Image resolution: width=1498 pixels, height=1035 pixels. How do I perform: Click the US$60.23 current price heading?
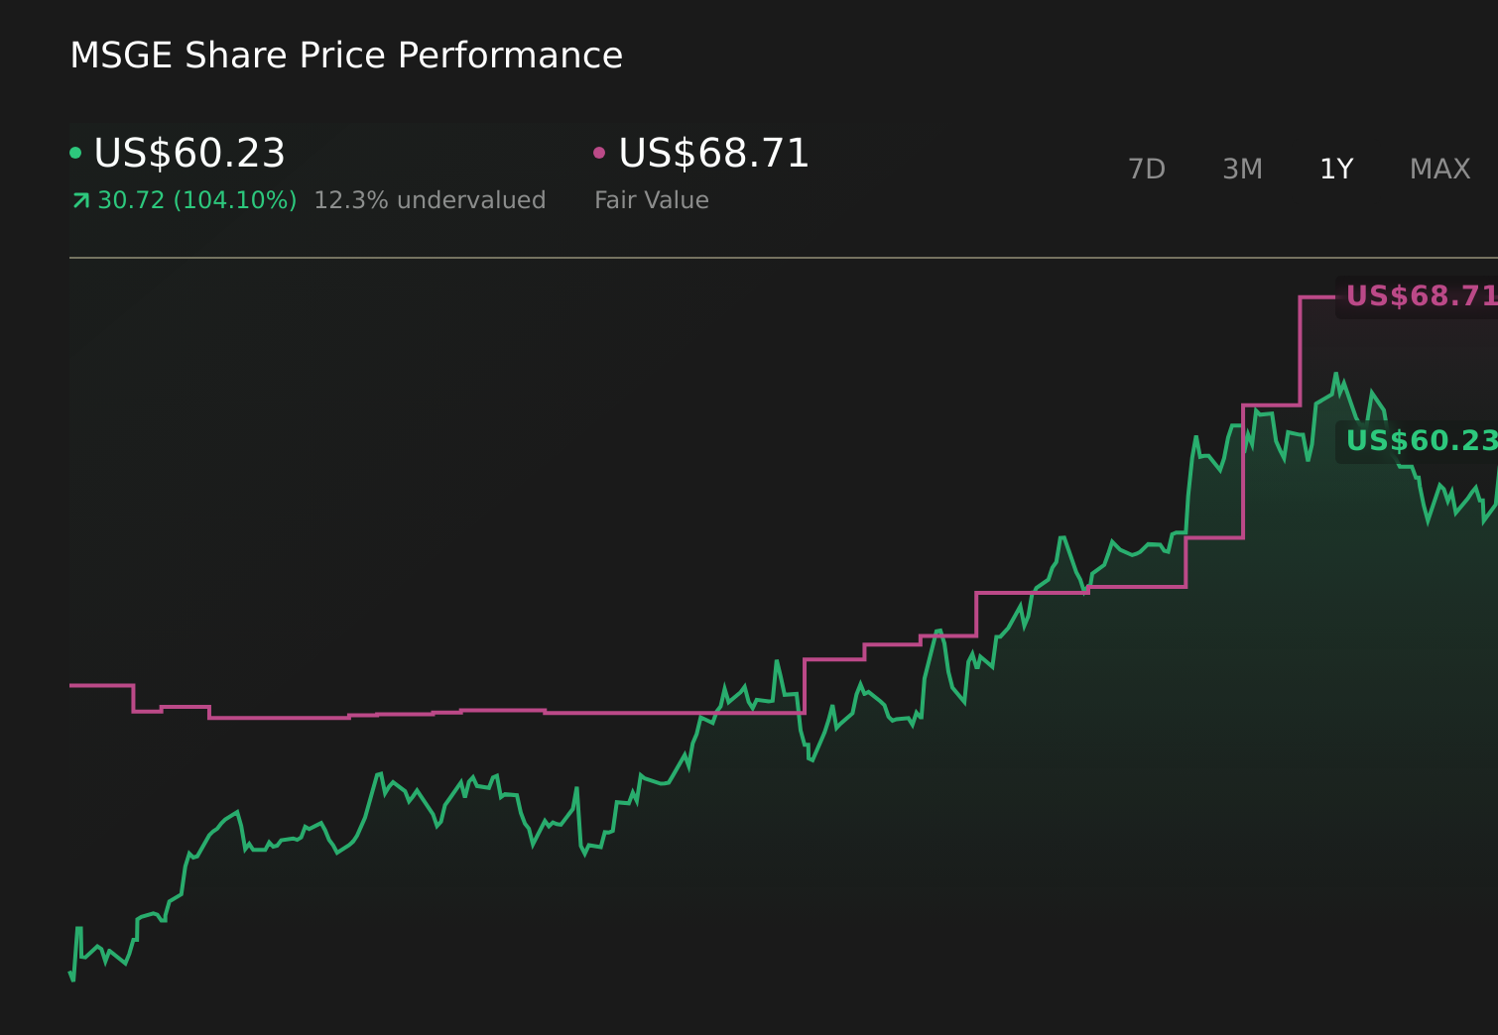(x=188, y=154)
